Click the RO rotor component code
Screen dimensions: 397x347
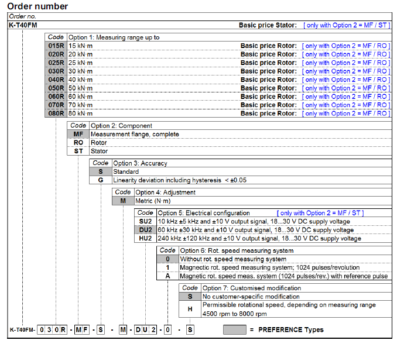click(78, 142)
